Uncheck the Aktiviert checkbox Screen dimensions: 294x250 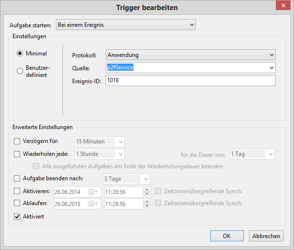pyautogui.click(x=17, y=217)
